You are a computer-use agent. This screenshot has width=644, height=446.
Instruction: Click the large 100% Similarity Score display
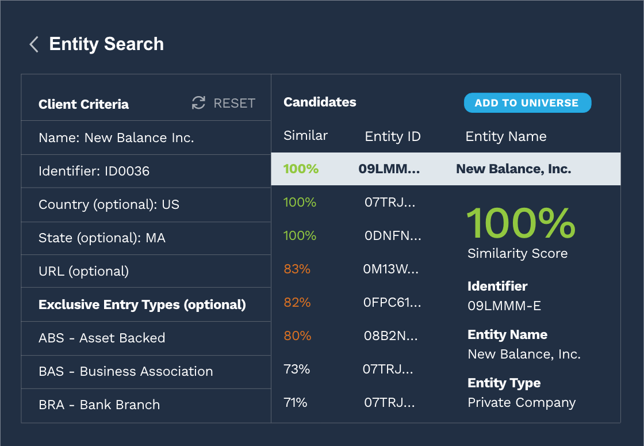click(x=520, y=224)
